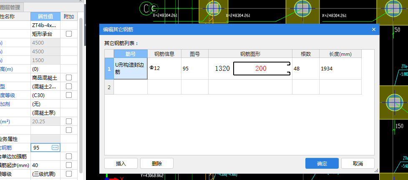Screen dimensions: 408x180
Task: Confirm with the 确定 button
Action: pyautogui.click(x=322, y=163)
